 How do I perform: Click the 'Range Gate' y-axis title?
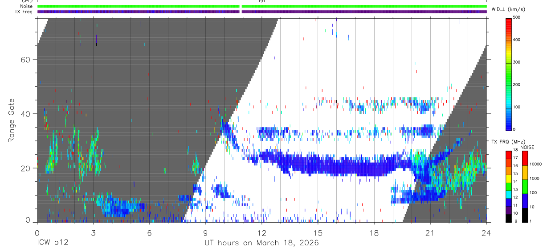12,120
